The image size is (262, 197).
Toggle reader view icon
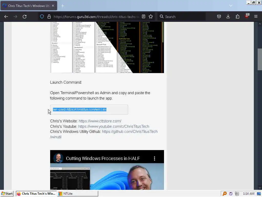click(x=143, y=16)
